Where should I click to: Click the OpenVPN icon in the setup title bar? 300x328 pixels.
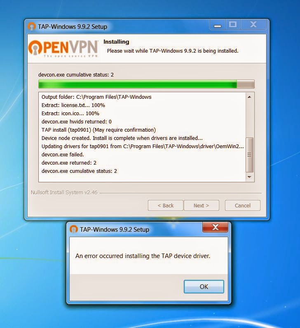(x=31, y=27)
